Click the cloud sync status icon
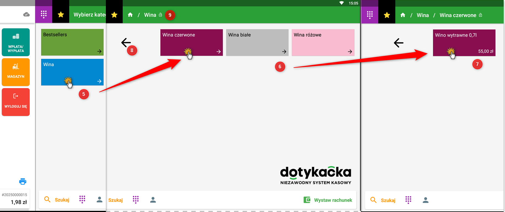 click(x=26, y=14)
